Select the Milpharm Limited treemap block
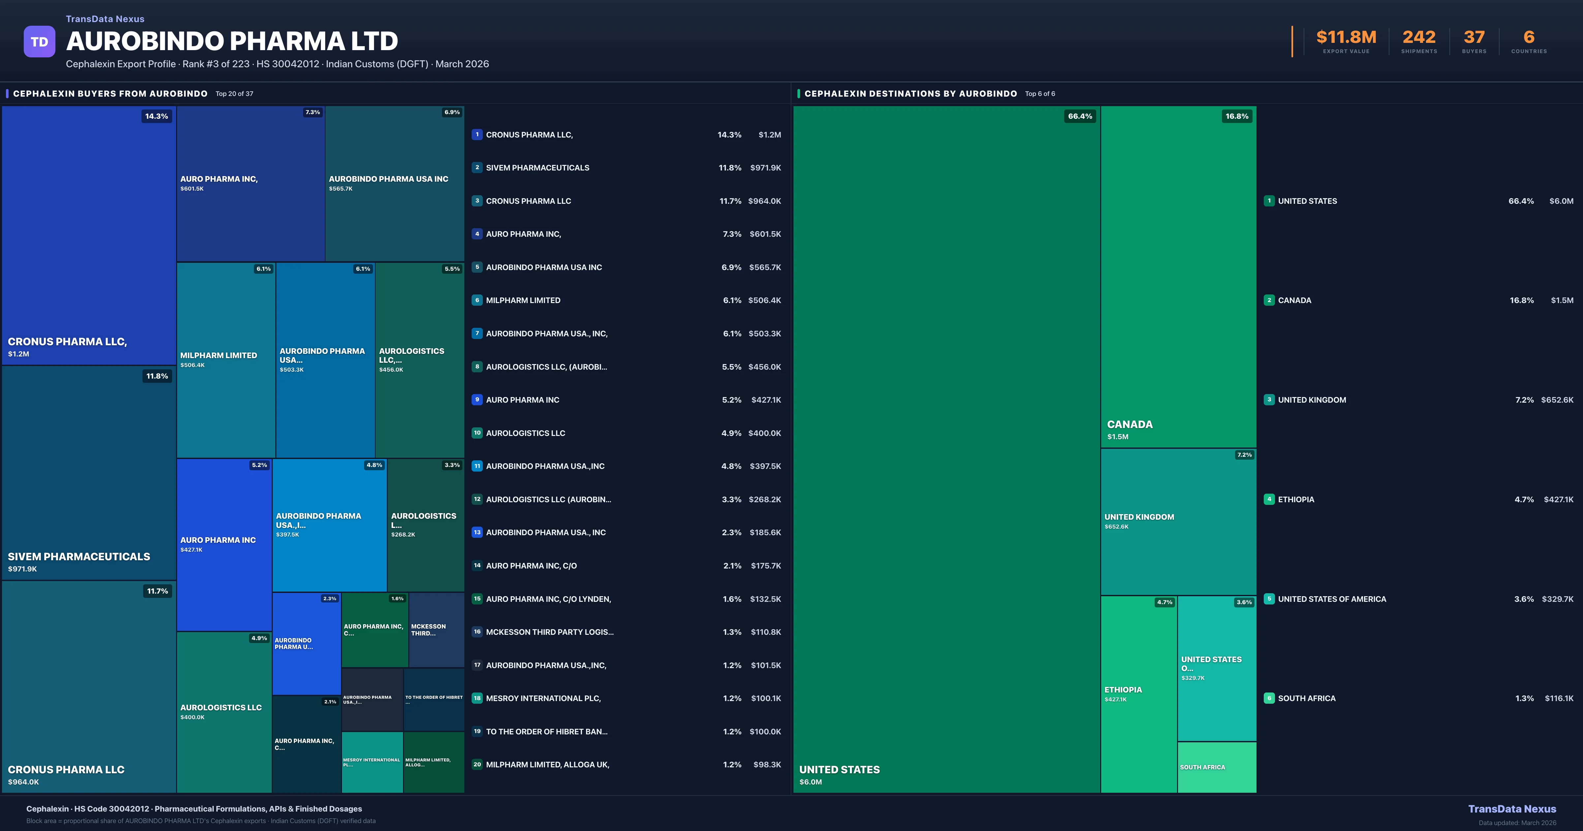1583x831 pixels. click(x=226, y=359)
